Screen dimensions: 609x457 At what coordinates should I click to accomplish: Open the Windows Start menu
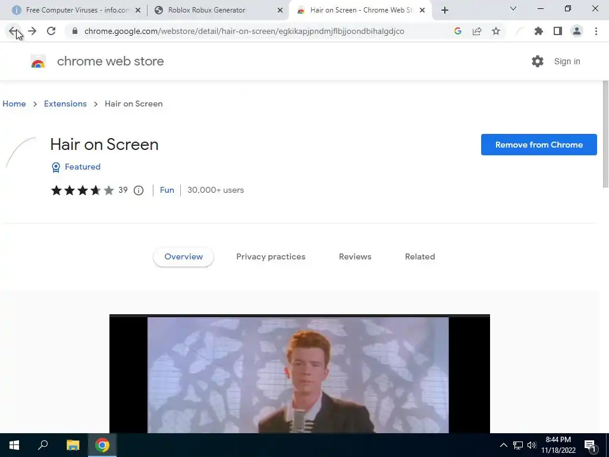tap(14, 445)
